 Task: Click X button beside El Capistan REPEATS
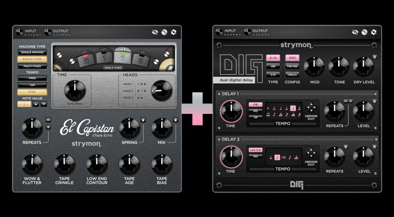(x=49, y=128)
